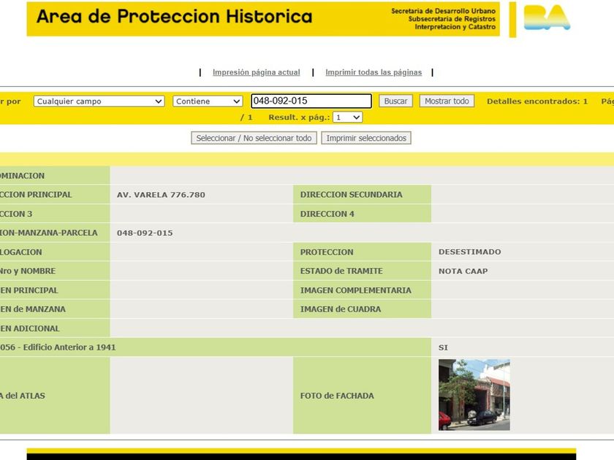Screen dimensions: 614x460
Task: Open the results per page dropdown
Action: tap(347, 118)
